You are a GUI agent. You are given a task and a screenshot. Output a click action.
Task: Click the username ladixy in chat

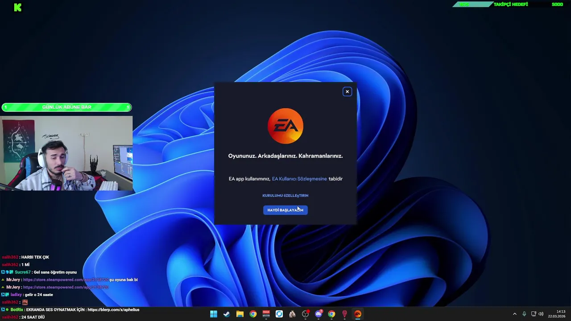click(x=16, y=295)
